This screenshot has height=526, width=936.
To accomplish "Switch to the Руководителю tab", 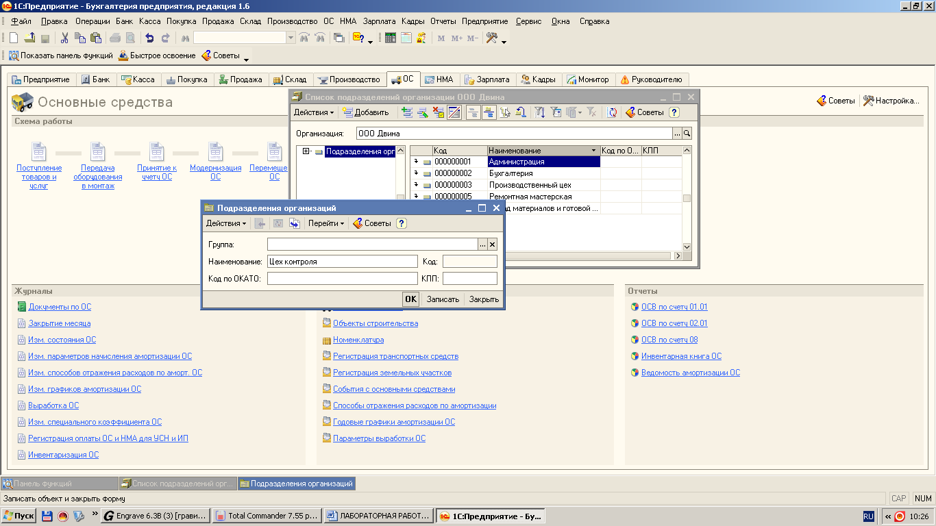I will pyautogui.click(x=651, y=79).
